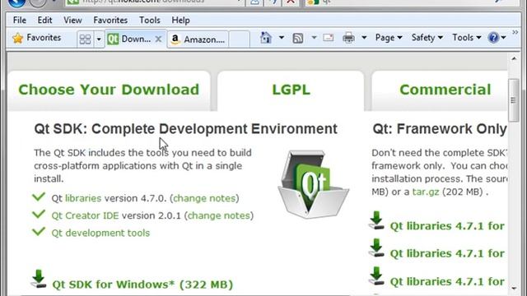This screenshot has height=296, width=527.
Task: Open the Quick Tabs grid view
Action: pos(85,39)
